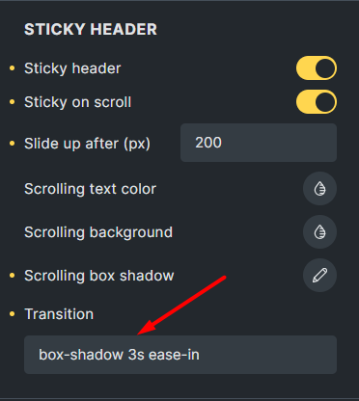Click the Scrolling background label
Screen dimensions: 359x401
click(98, 232)
